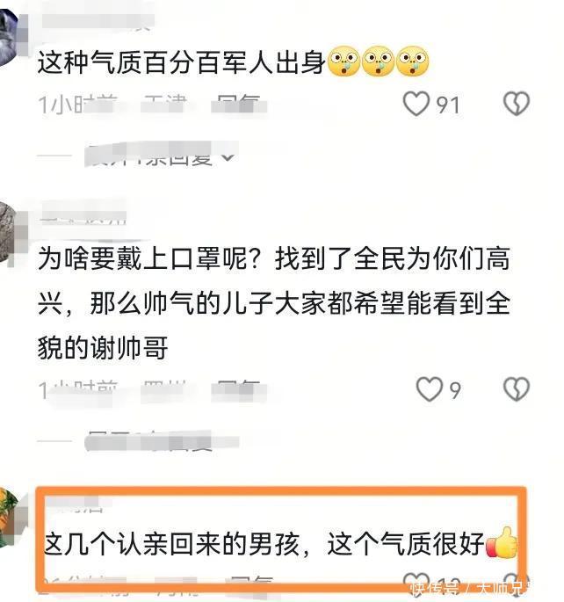Select comment starting with 为啥要戴上口罩呢
This screenshot has height=602, width=564.
tap(274, 302)
